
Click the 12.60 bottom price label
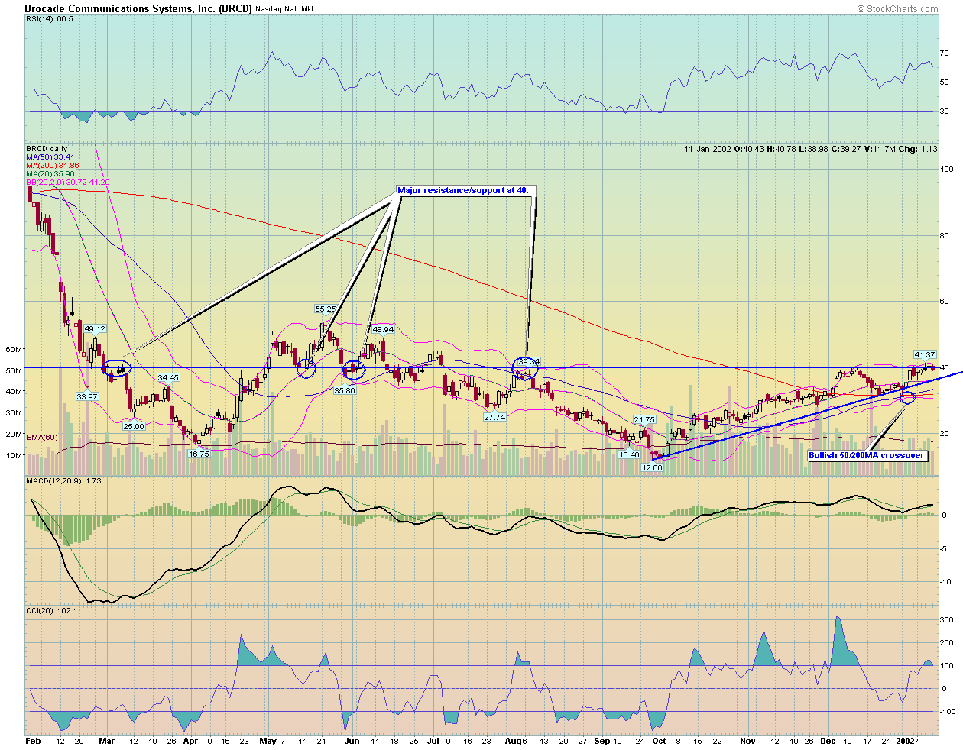(x=652, y=468)
